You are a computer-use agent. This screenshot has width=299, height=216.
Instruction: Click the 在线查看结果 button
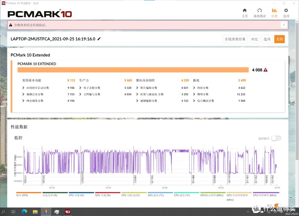click(x=235, y=39)
